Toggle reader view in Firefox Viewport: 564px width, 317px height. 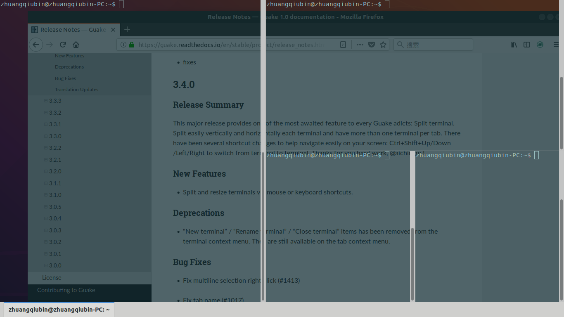[x=343, y=45]
